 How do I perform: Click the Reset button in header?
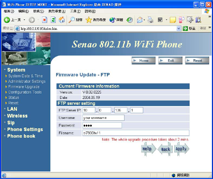[x=197, y=60]
